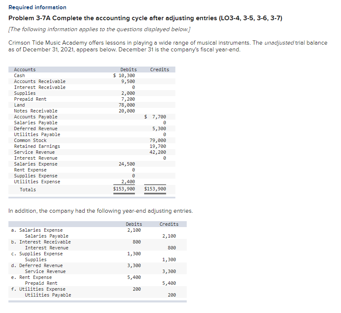Click the trial balance 'Credits' header
This screenshot has width=341, height=313.
[159, 70]
